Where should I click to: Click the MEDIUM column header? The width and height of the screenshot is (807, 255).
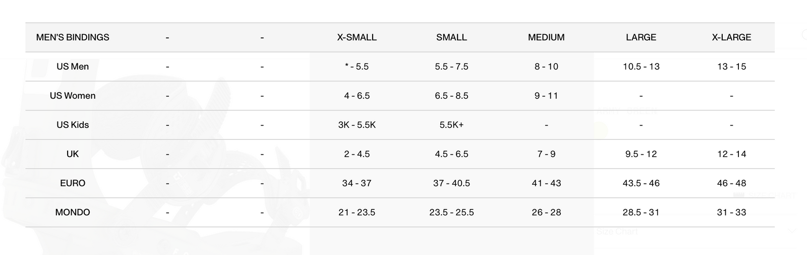546,37
